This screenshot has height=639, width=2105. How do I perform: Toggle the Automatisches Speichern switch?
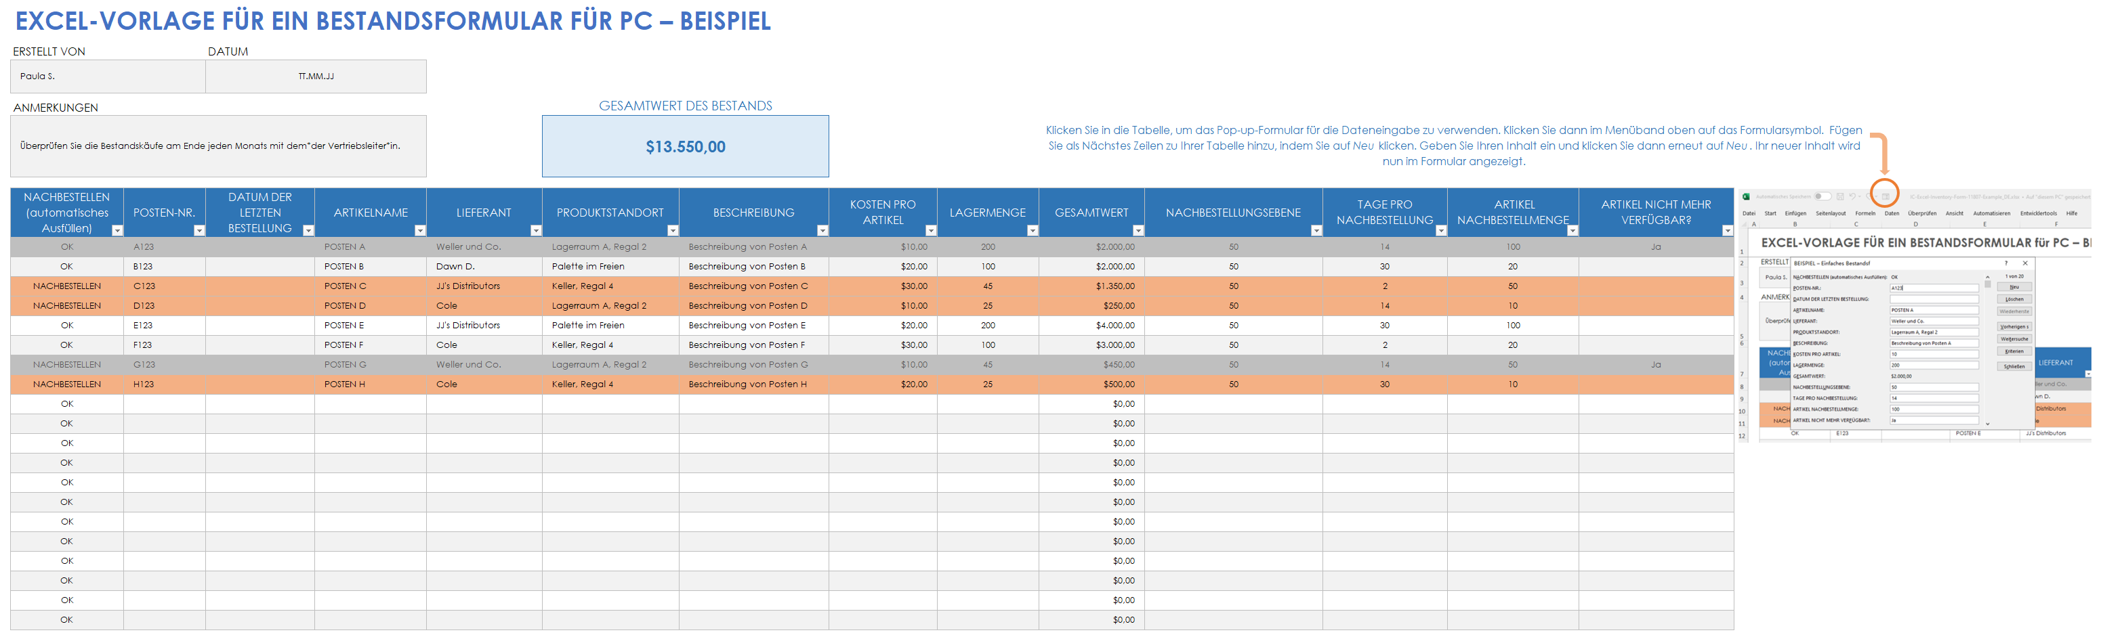point(1823,197)
